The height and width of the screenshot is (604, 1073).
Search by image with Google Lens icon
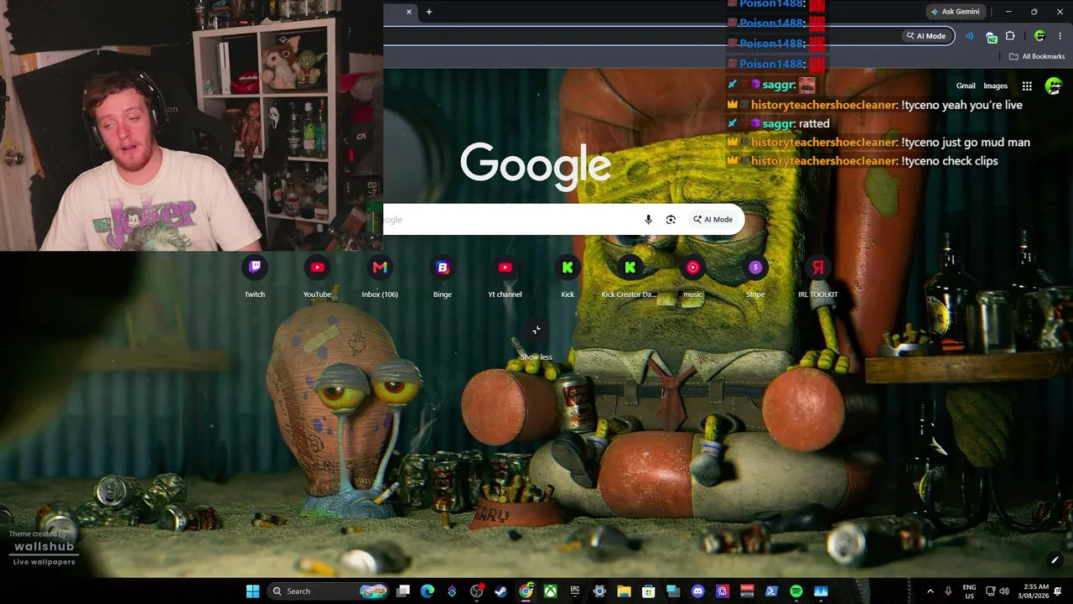(671, 220)
